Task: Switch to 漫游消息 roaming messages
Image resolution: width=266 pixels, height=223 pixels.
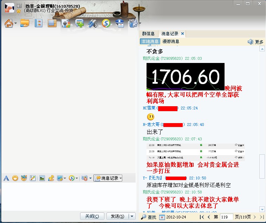Action: pos(171,42)
